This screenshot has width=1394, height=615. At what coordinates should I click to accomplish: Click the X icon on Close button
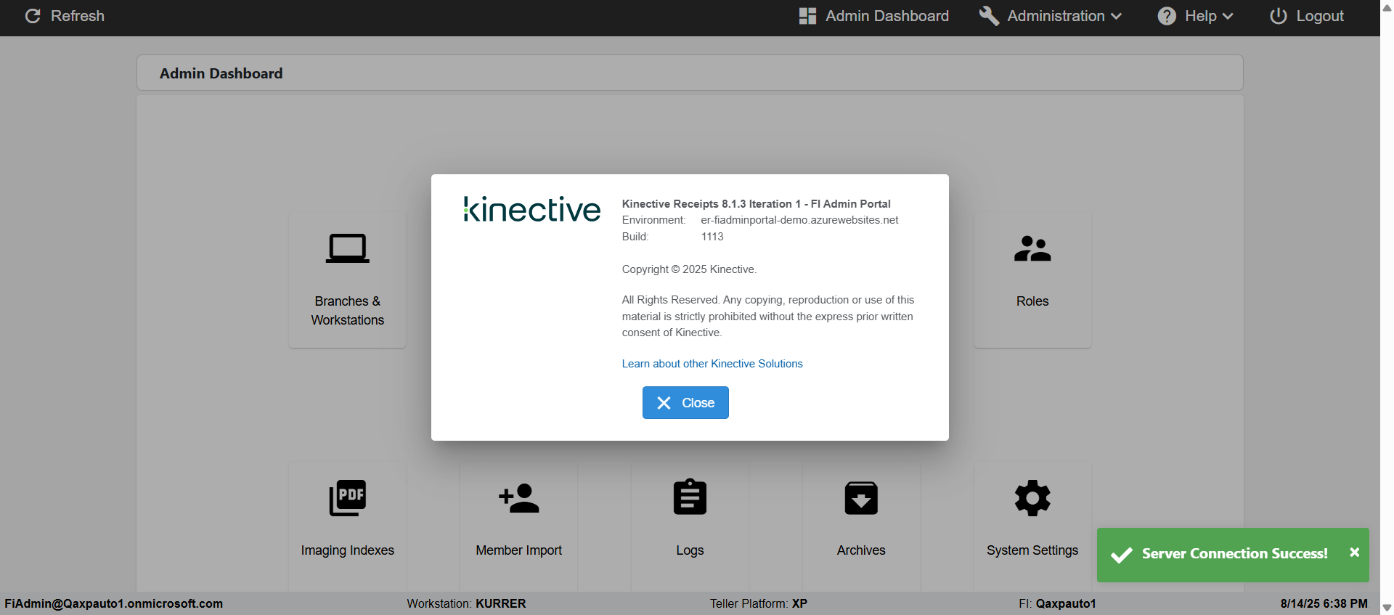point(664,403)
